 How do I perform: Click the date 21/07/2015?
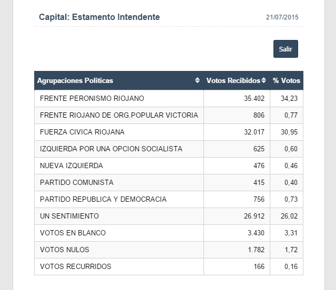(282, 17)
